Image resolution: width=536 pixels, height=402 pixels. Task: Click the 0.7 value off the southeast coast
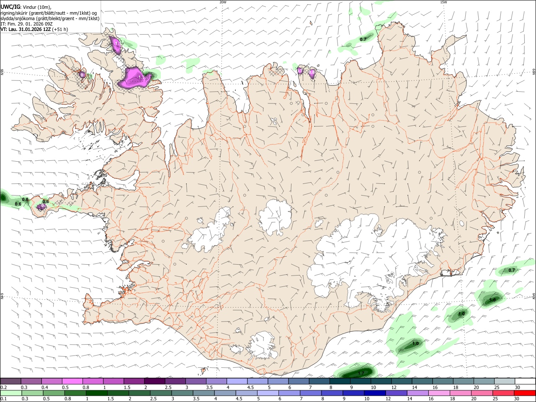tap(512, 271)
